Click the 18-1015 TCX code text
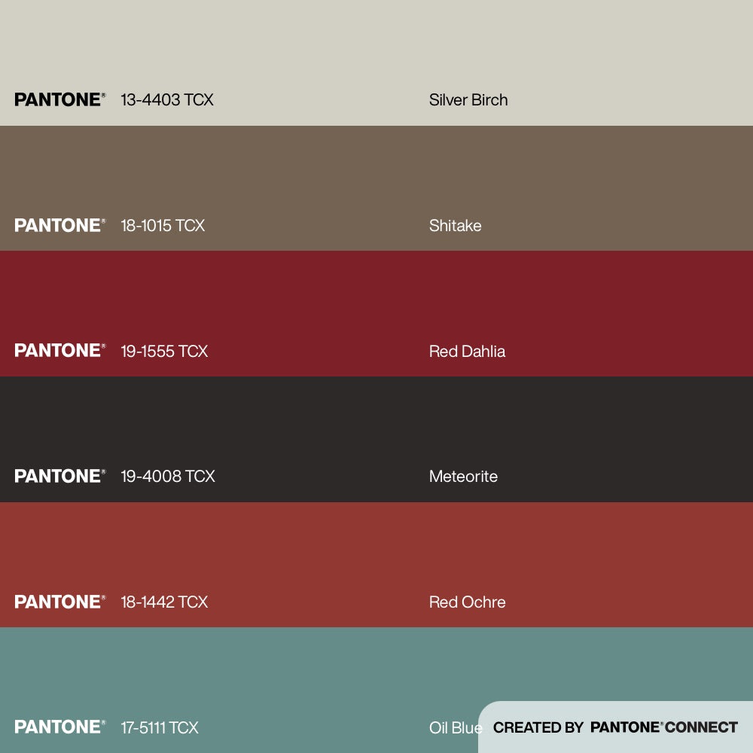Screen dimensions: 753x753 [x=163, y=226]
